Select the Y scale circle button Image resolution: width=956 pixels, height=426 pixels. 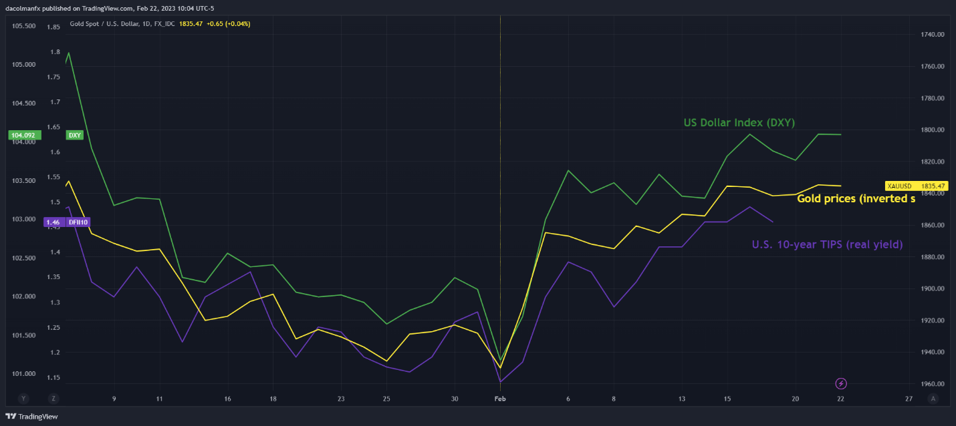tap(23, 399)
